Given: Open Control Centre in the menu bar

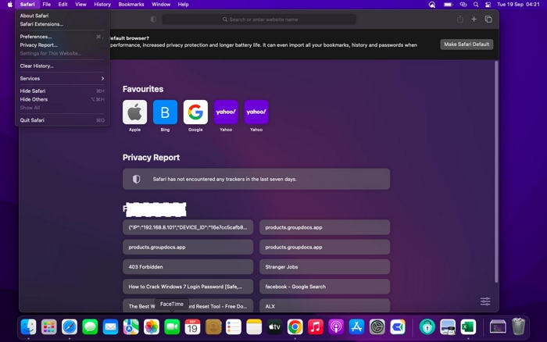Looking at the screenshot, I should tap(488, 5).
